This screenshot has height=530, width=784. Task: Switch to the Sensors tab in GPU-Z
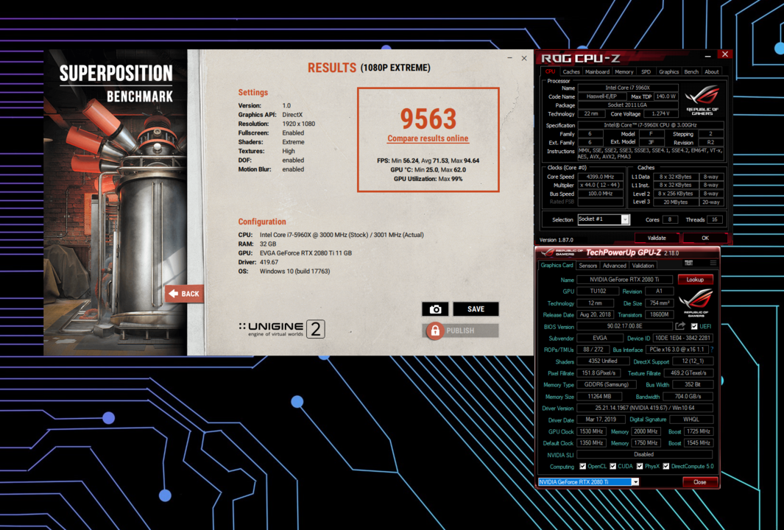click(x=587, y=266)
